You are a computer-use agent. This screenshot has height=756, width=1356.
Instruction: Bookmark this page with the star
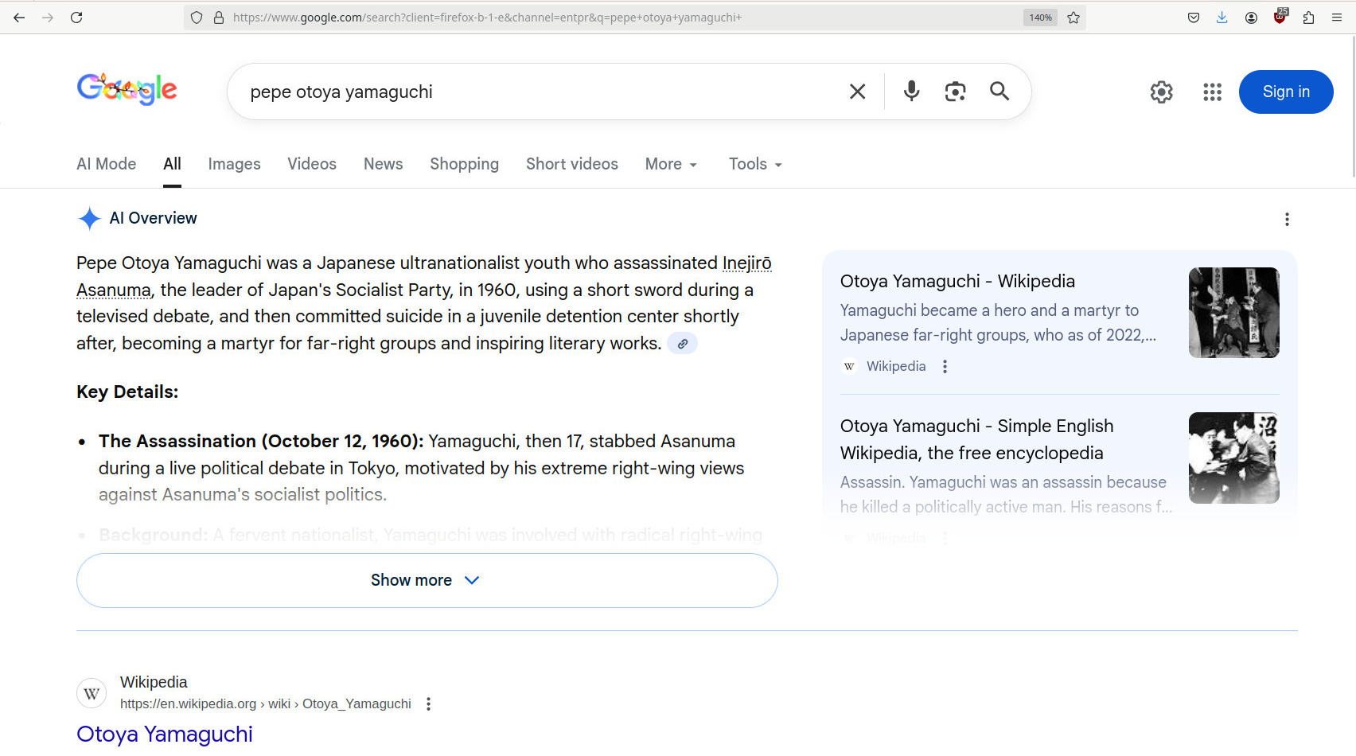pyautogui.click(x=1073, y=18)
